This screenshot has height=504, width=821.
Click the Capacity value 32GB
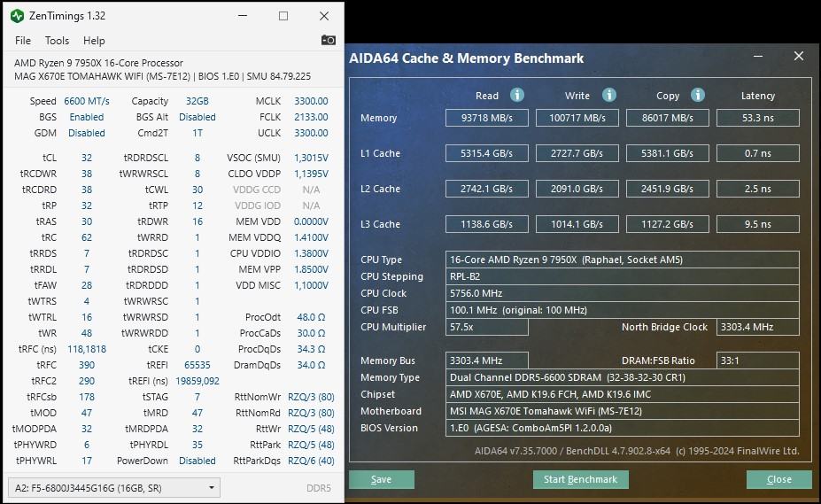click(x=198, y=101)
